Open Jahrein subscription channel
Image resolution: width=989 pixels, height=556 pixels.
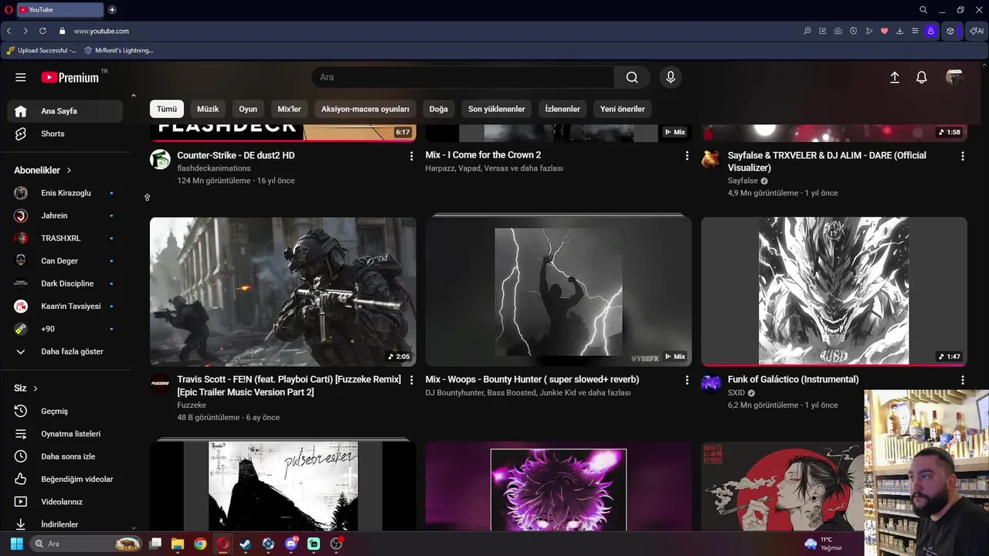tap(65, 215)
